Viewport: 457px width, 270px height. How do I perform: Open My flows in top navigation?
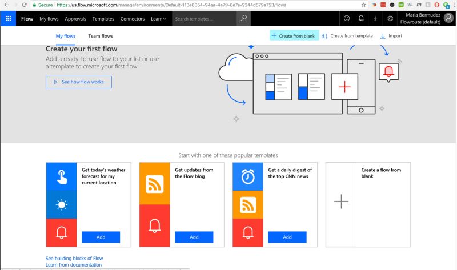(49, 19)
